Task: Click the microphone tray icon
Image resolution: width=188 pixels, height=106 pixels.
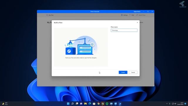Action: (x=170, y=104)
